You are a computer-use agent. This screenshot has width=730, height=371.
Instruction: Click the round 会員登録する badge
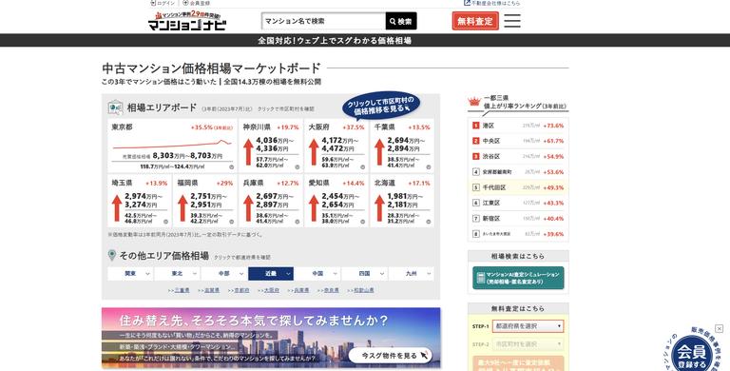tap(692, 355)
